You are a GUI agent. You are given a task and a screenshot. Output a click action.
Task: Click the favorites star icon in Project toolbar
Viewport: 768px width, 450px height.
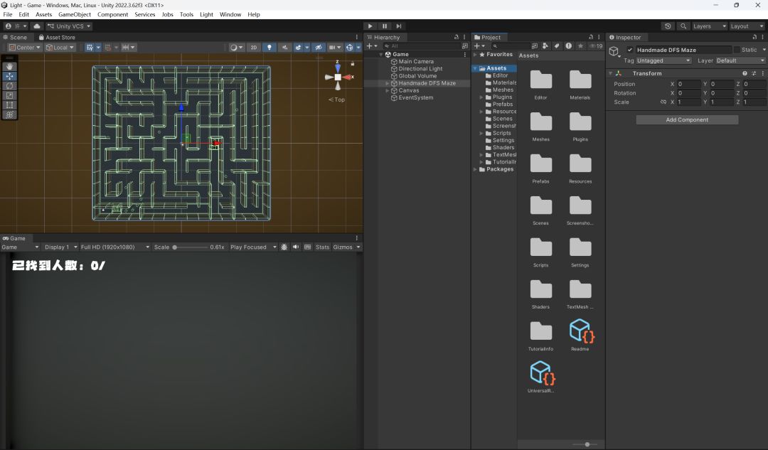[x=580, y=46]
